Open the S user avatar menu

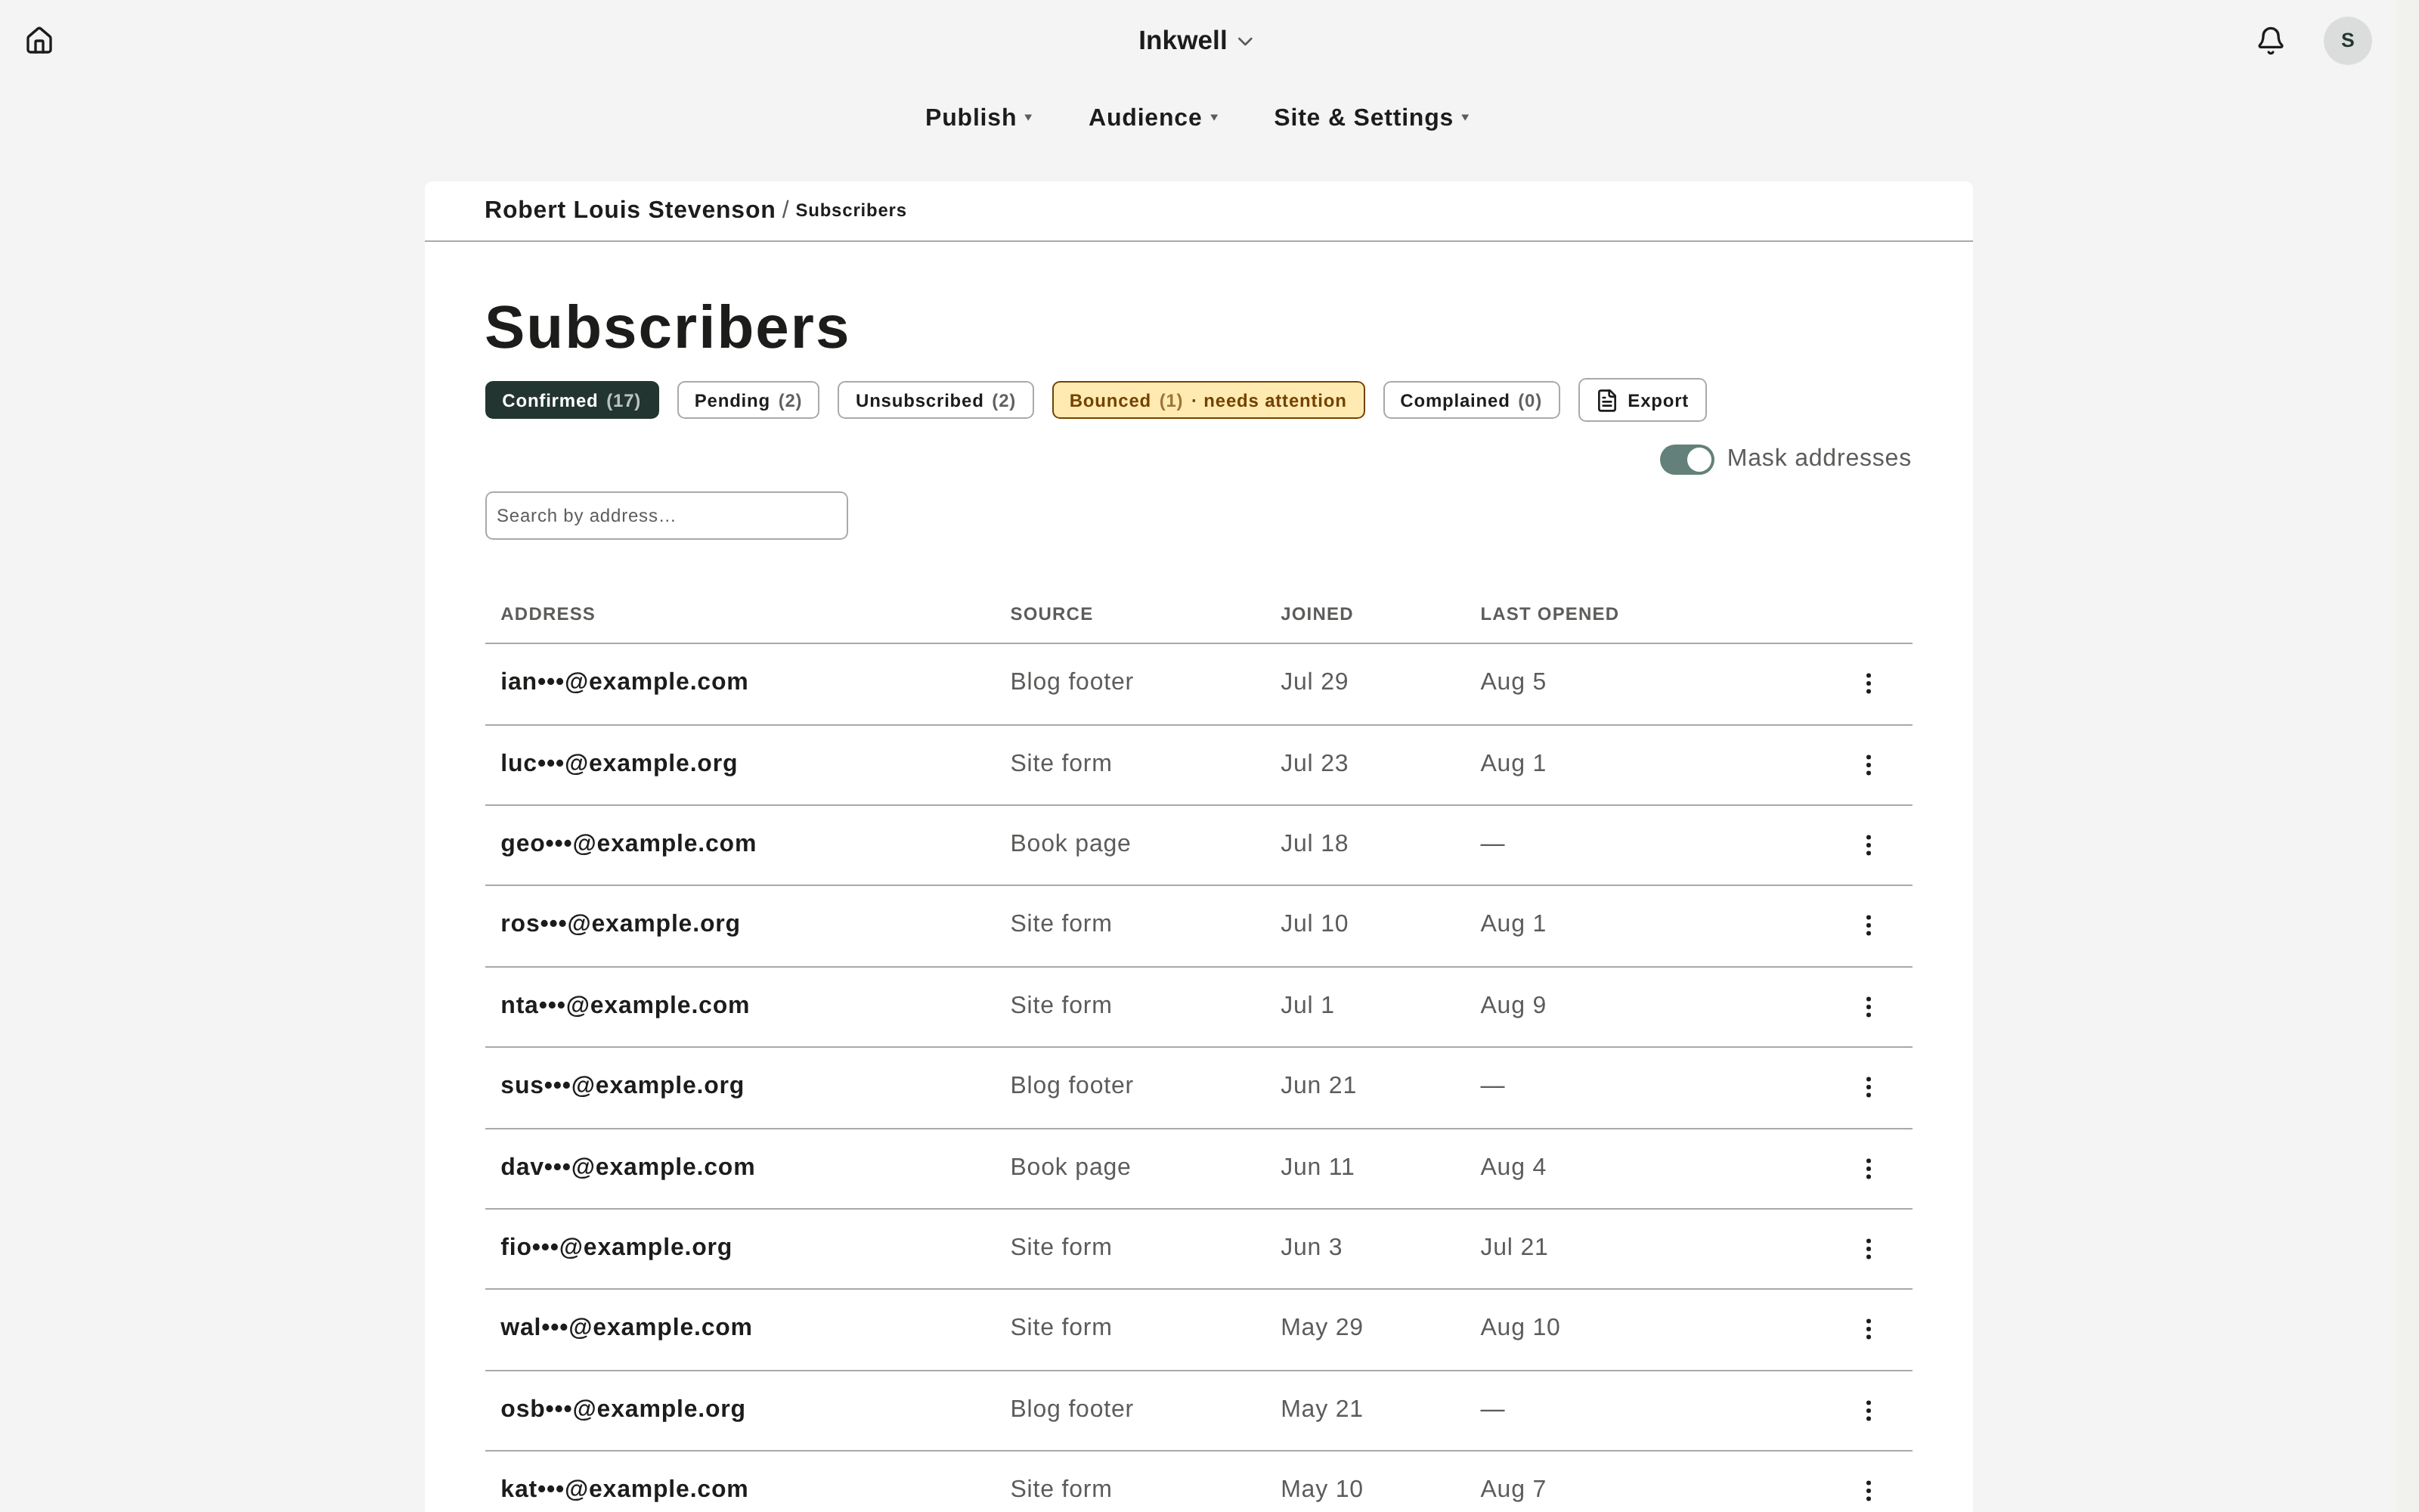pos(2347,41)
